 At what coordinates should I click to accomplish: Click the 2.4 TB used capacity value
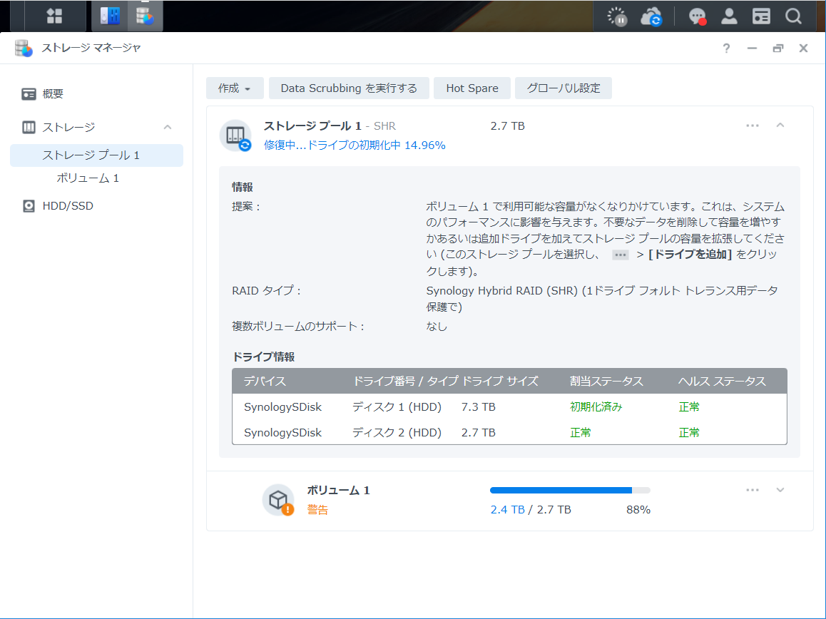point(507,510)
